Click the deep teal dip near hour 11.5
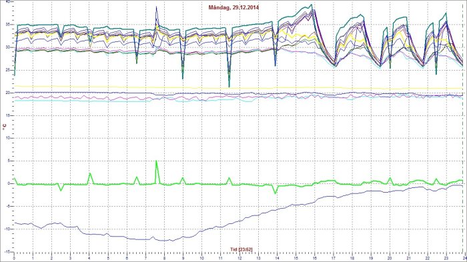 [x=229, y=87]
